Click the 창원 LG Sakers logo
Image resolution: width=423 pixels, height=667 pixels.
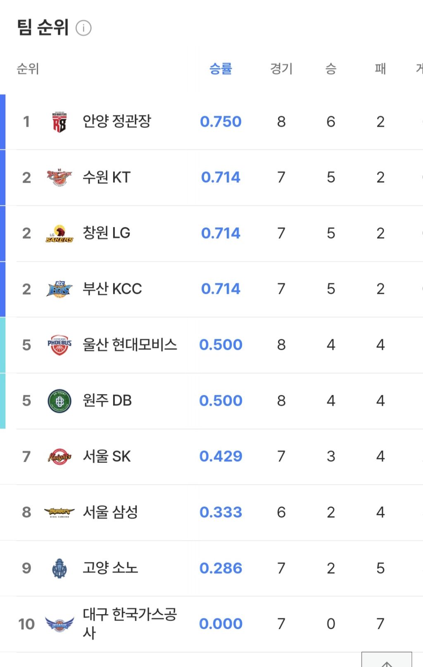[x=59, y=234]
